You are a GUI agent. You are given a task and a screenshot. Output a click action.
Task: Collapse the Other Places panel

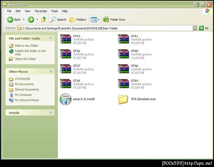(x=51, y=71)
